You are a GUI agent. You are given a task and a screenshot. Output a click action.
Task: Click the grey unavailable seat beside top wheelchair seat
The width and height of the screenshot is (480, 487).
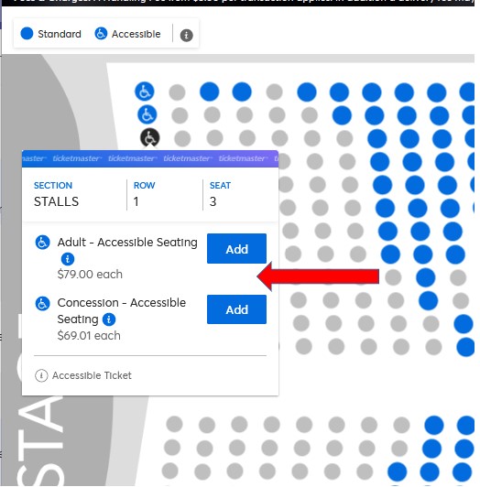coord(177,92)
